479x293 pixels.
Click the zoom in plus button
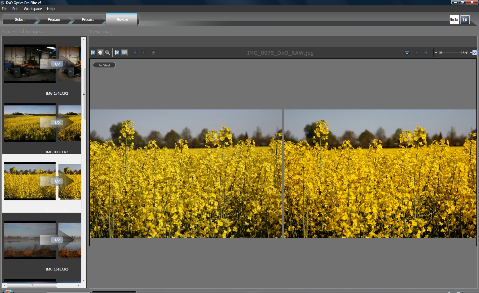(471, 53)
